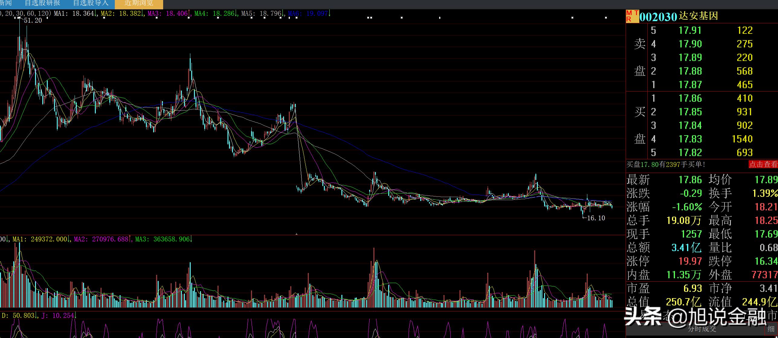Click the KDJ J: 10.254 label
The width and height of the screenshot is (778, 338).
(58, 316)
